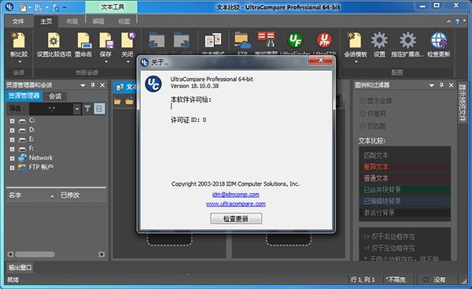Sort by the Modified (已修改) column header

coord(82,195)
